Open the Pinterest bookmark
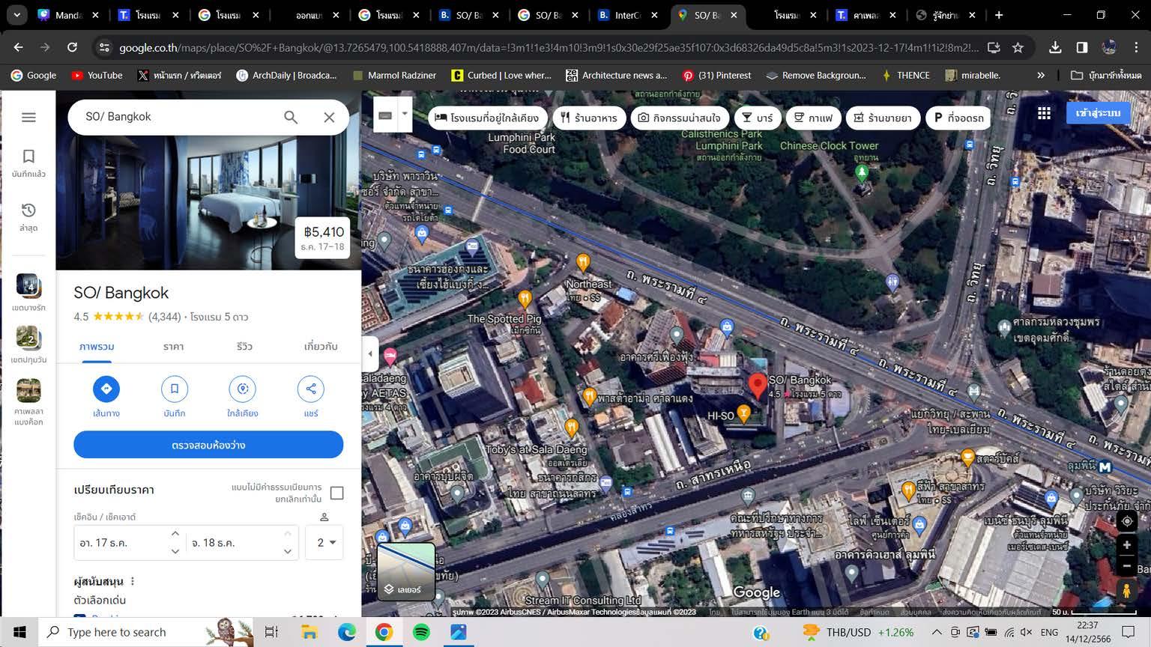The image size is (1151, 647). (x=716, y=75)
